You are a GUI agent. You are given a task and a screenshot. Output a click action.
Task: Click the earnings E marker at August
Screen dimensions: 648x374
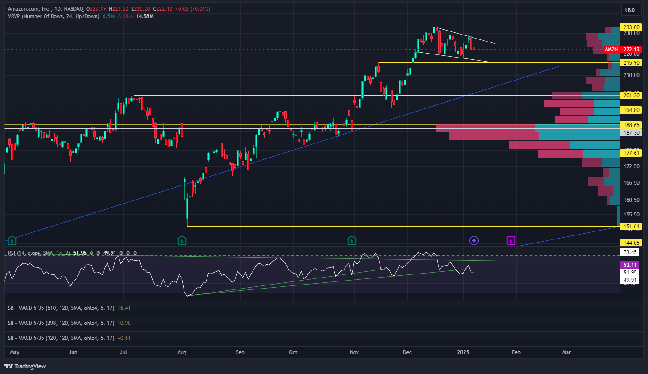(x=182, y=241)
